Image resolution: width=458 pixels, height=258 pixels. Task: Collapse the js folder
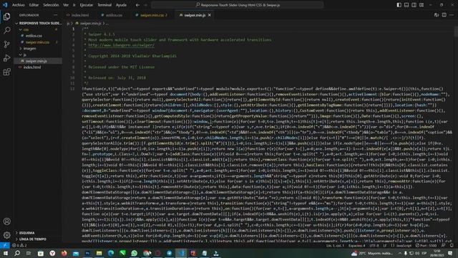[x=38, y=54]
